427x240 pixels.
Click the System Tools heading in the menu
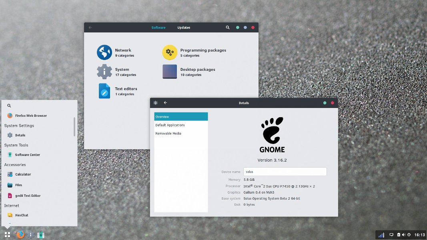pyautogui.click(x=16, y=145)
